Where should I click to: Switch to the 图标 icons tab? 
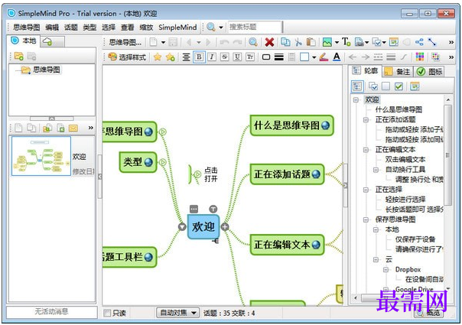(430, 71)
